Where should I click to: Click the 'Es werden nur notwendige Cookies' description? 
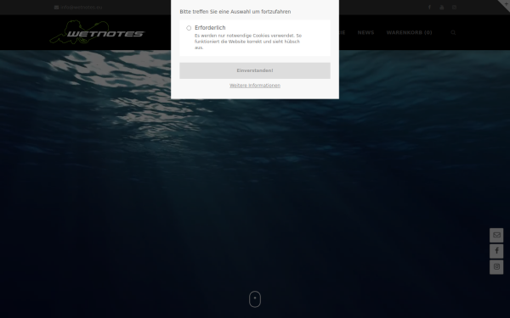click(248, 42)
